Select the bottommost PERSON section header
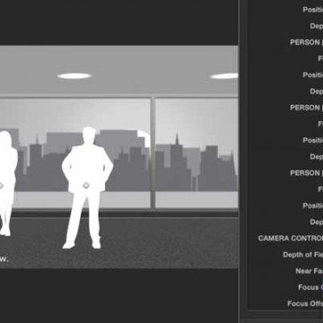This screenshot has height=323, width=323. pyautogui.click(x=306, y=173)
